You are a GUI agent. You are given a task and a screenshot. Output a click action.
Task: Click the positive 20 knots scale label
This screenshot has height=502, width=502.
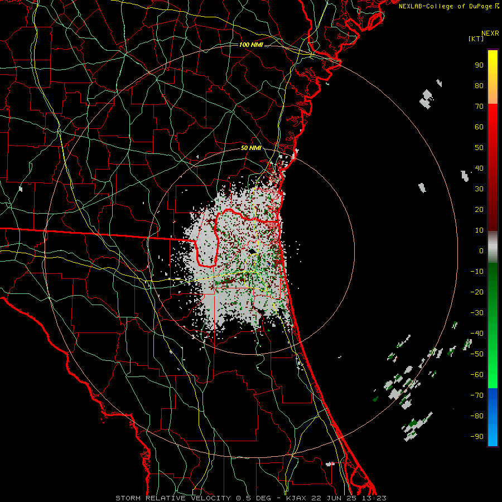[479, 209]
